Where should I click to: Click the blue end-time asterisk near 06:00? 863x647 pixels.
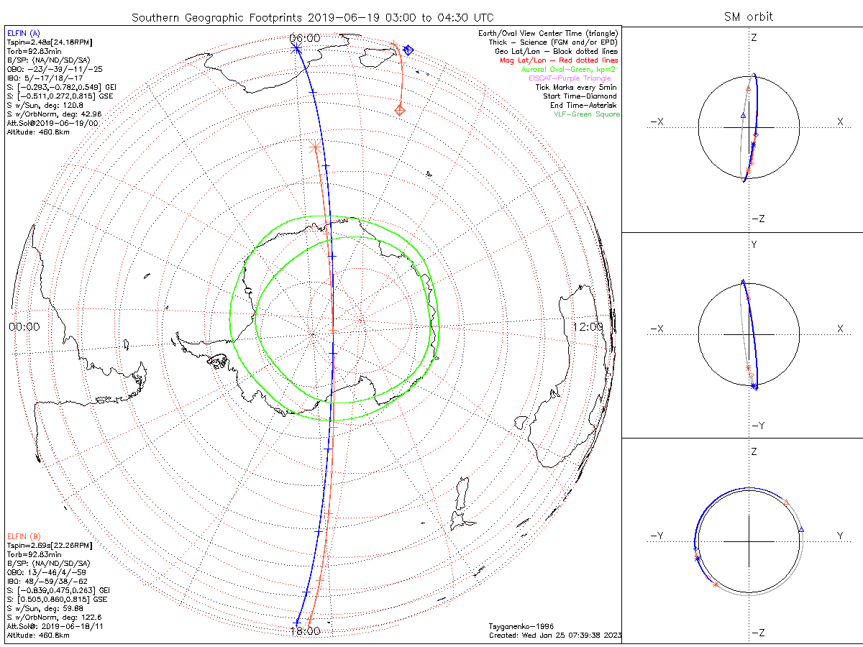296,48
